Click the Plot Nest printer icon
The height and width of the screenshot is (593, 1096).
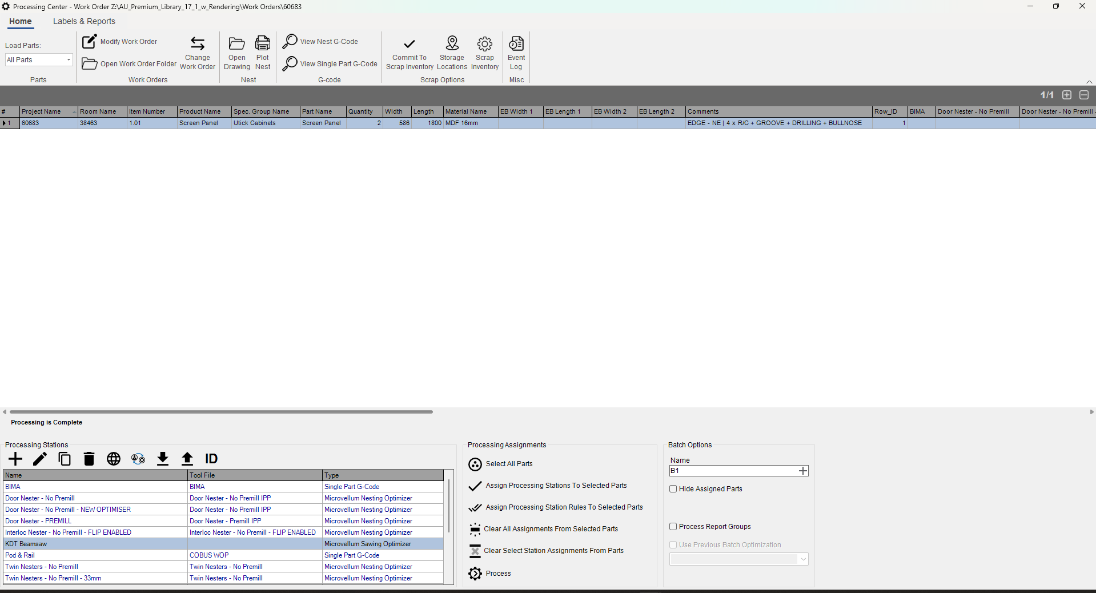263,43
